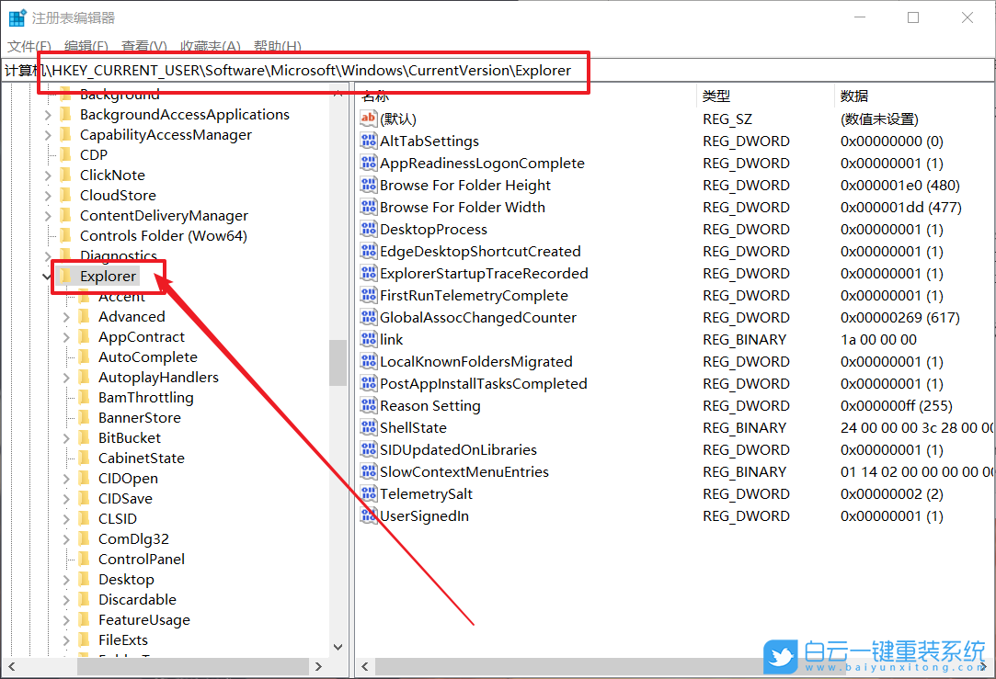Click the binary icon next to ShellState

[368, 428]
